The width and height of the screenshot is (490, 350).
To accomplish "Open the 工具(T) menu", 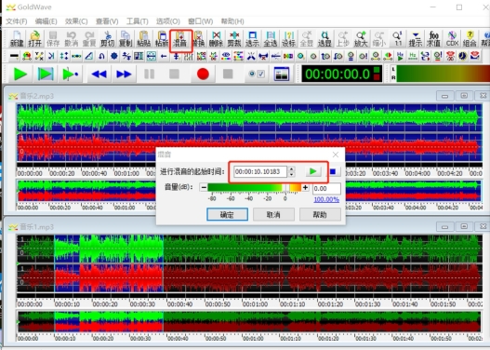I will (x=138, y=21).
